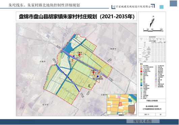Image resolution: width=179 pixels, height=125 pixels.
Task: Click the blue highway line crossing the map
Action: click(x=68, y=78)
